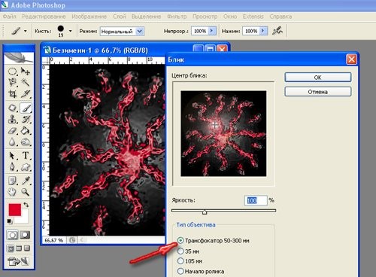Click Нажим 100% value field
The width and height of the screenshot is (376, 277).
click(251, 31)
